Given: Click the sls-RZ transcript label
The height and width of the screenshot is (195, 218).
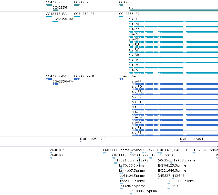Looking at the screenshot, I should point(134,70).
